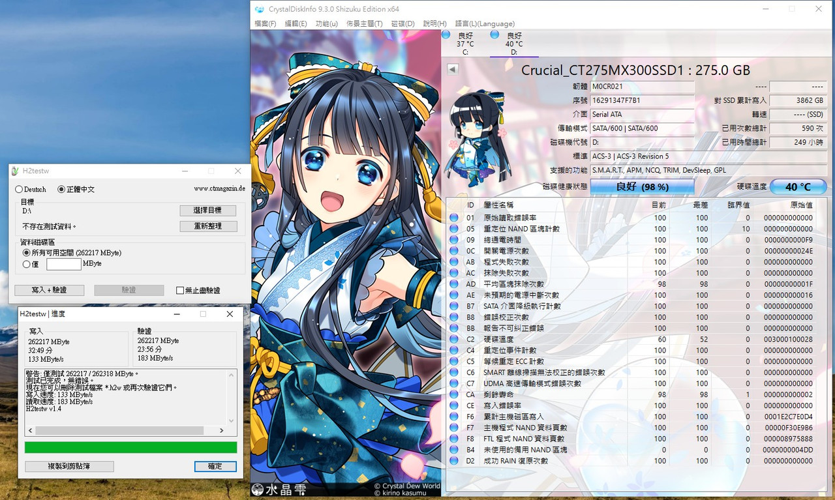Click the left arrow of the log horizontal scrollbar

[x=30, y=431]
